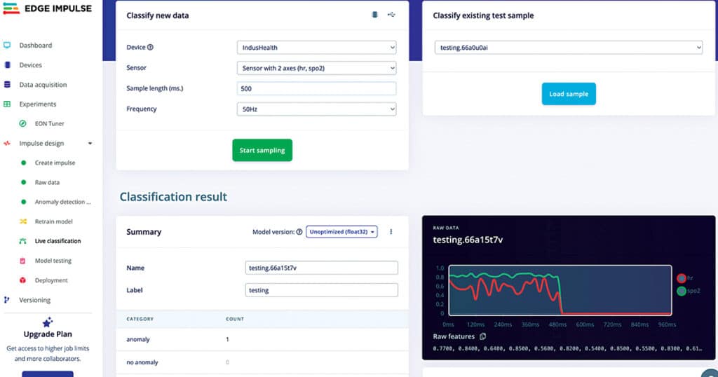Click inside the raw data chart area
Image resolution: width=718 pixels, height=377 pixels.
(560, 290)
